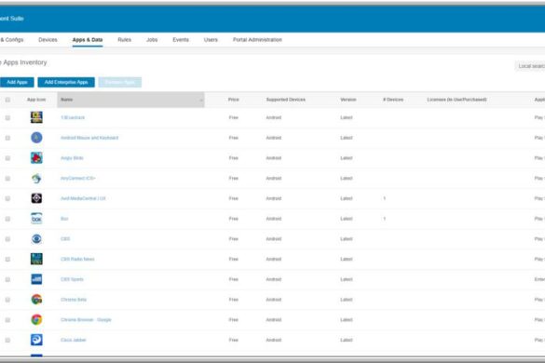Open the Chrome Browser - Google link
545x363 pixels.
pos(86,319)
